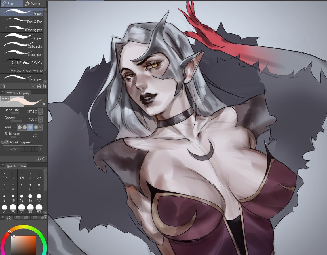
Task: Open the Brush Size panel menu
Action: pyautogui.click(x=3, y=165)
